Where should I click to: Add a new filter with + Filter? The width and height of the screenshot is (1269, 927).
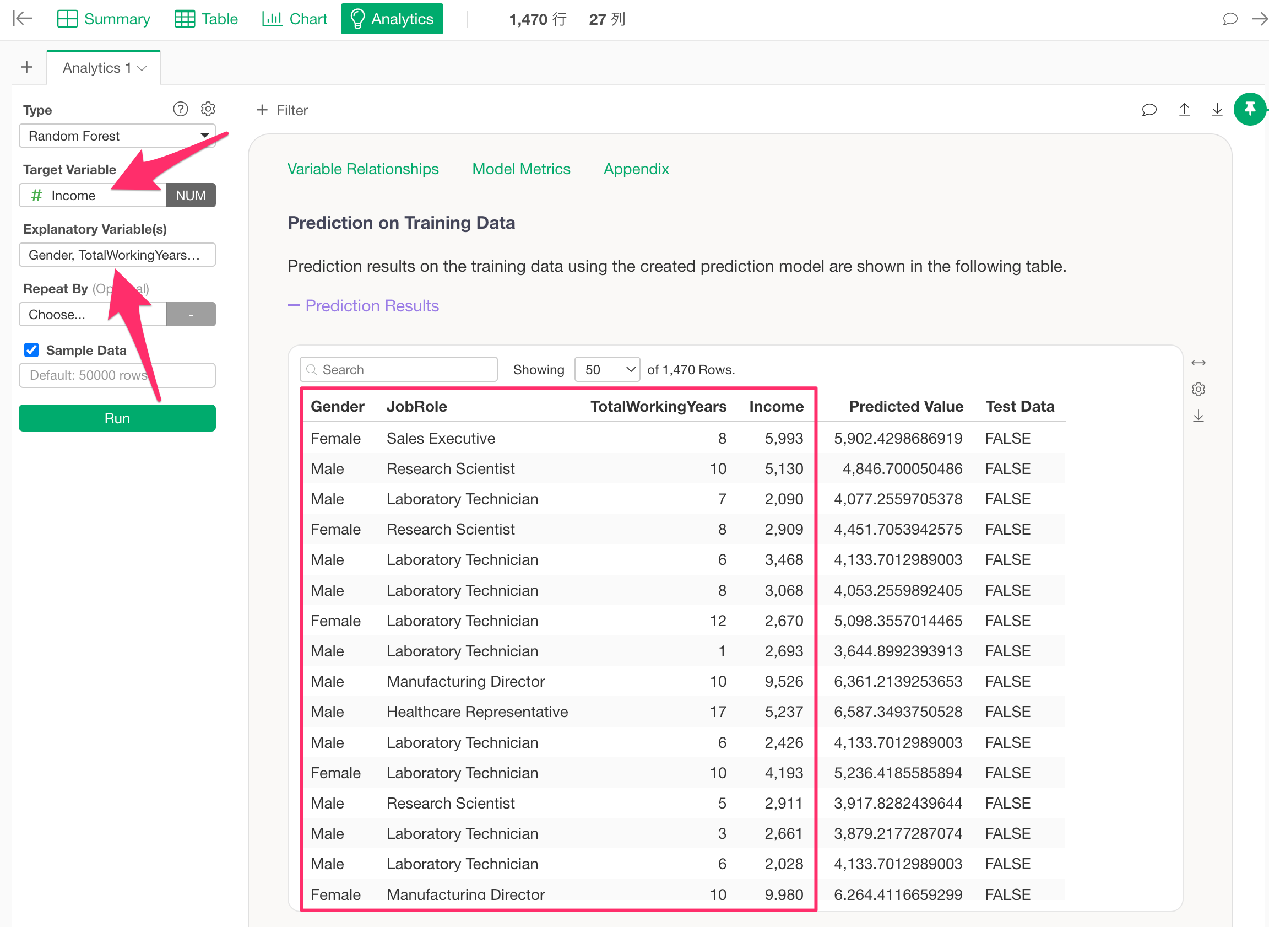(x=282, y=110)
